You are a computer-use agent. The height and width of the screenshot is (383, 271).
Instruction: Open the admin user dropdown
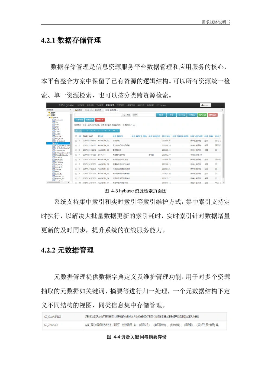[x=205, y=105]
